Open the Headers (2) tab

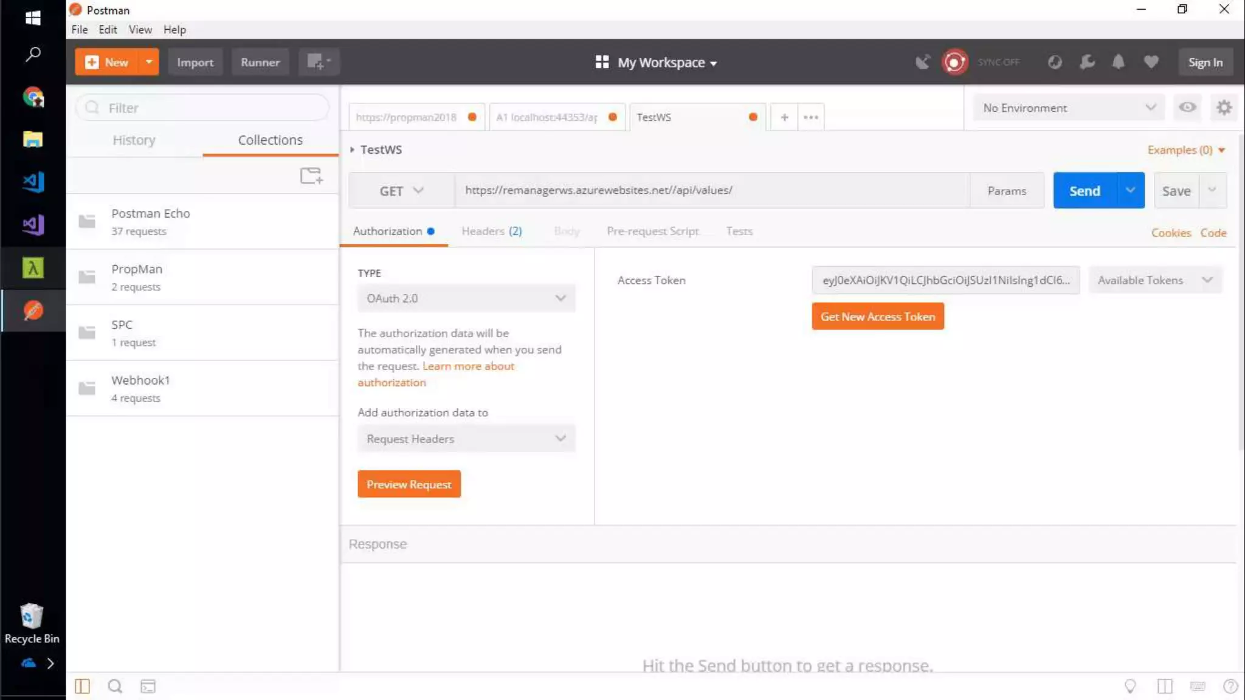tap(491, 231)
